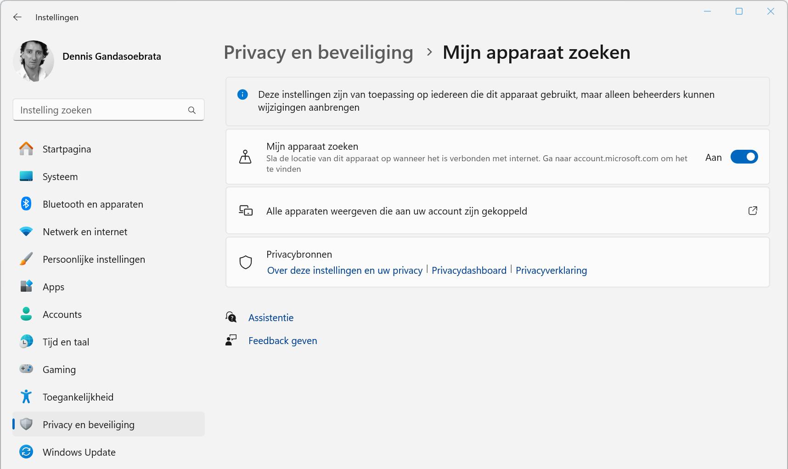Turn off Mijn apparaat zoeken toggle
This screenshot has height=469, width=788.
[x=744, y=157]
